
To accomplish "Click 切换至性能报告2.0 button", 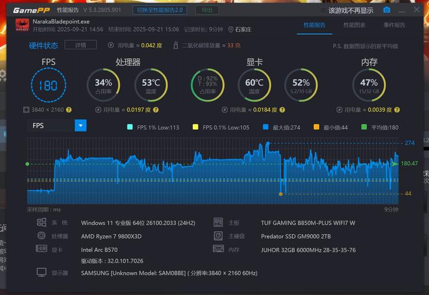I will pos(160,10).
